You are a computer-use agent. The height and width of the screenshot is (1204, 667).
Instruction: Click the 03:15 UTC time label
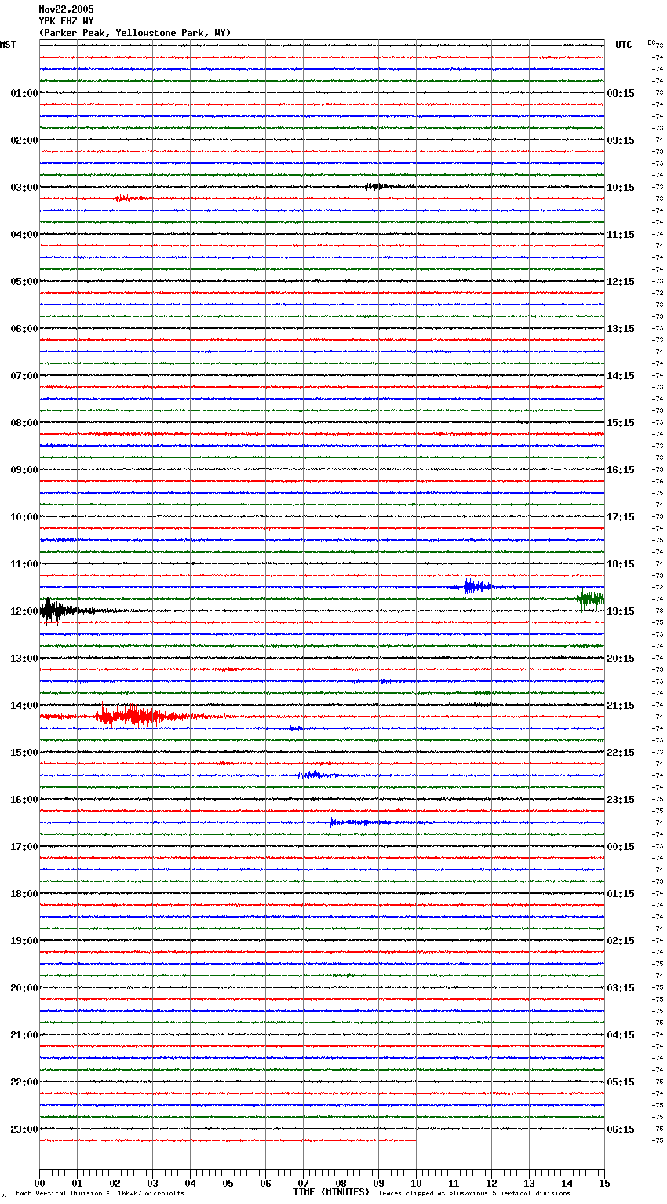(621, 988)
